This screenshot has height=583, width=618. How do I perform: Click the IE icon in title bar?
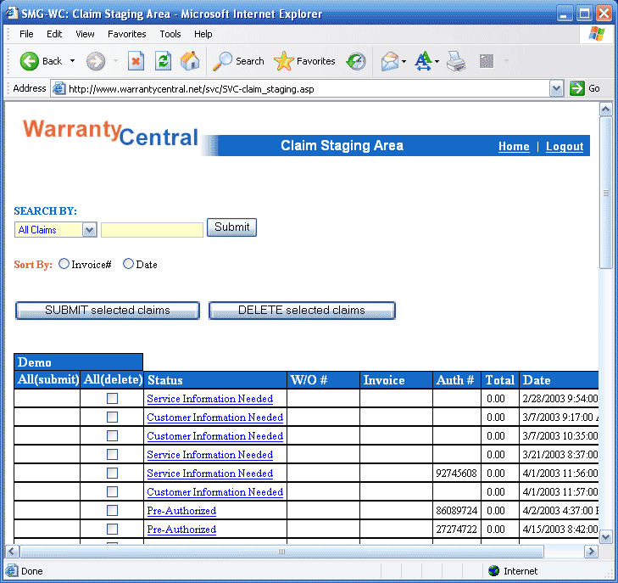pyautogui.click(x=12, y=13)
